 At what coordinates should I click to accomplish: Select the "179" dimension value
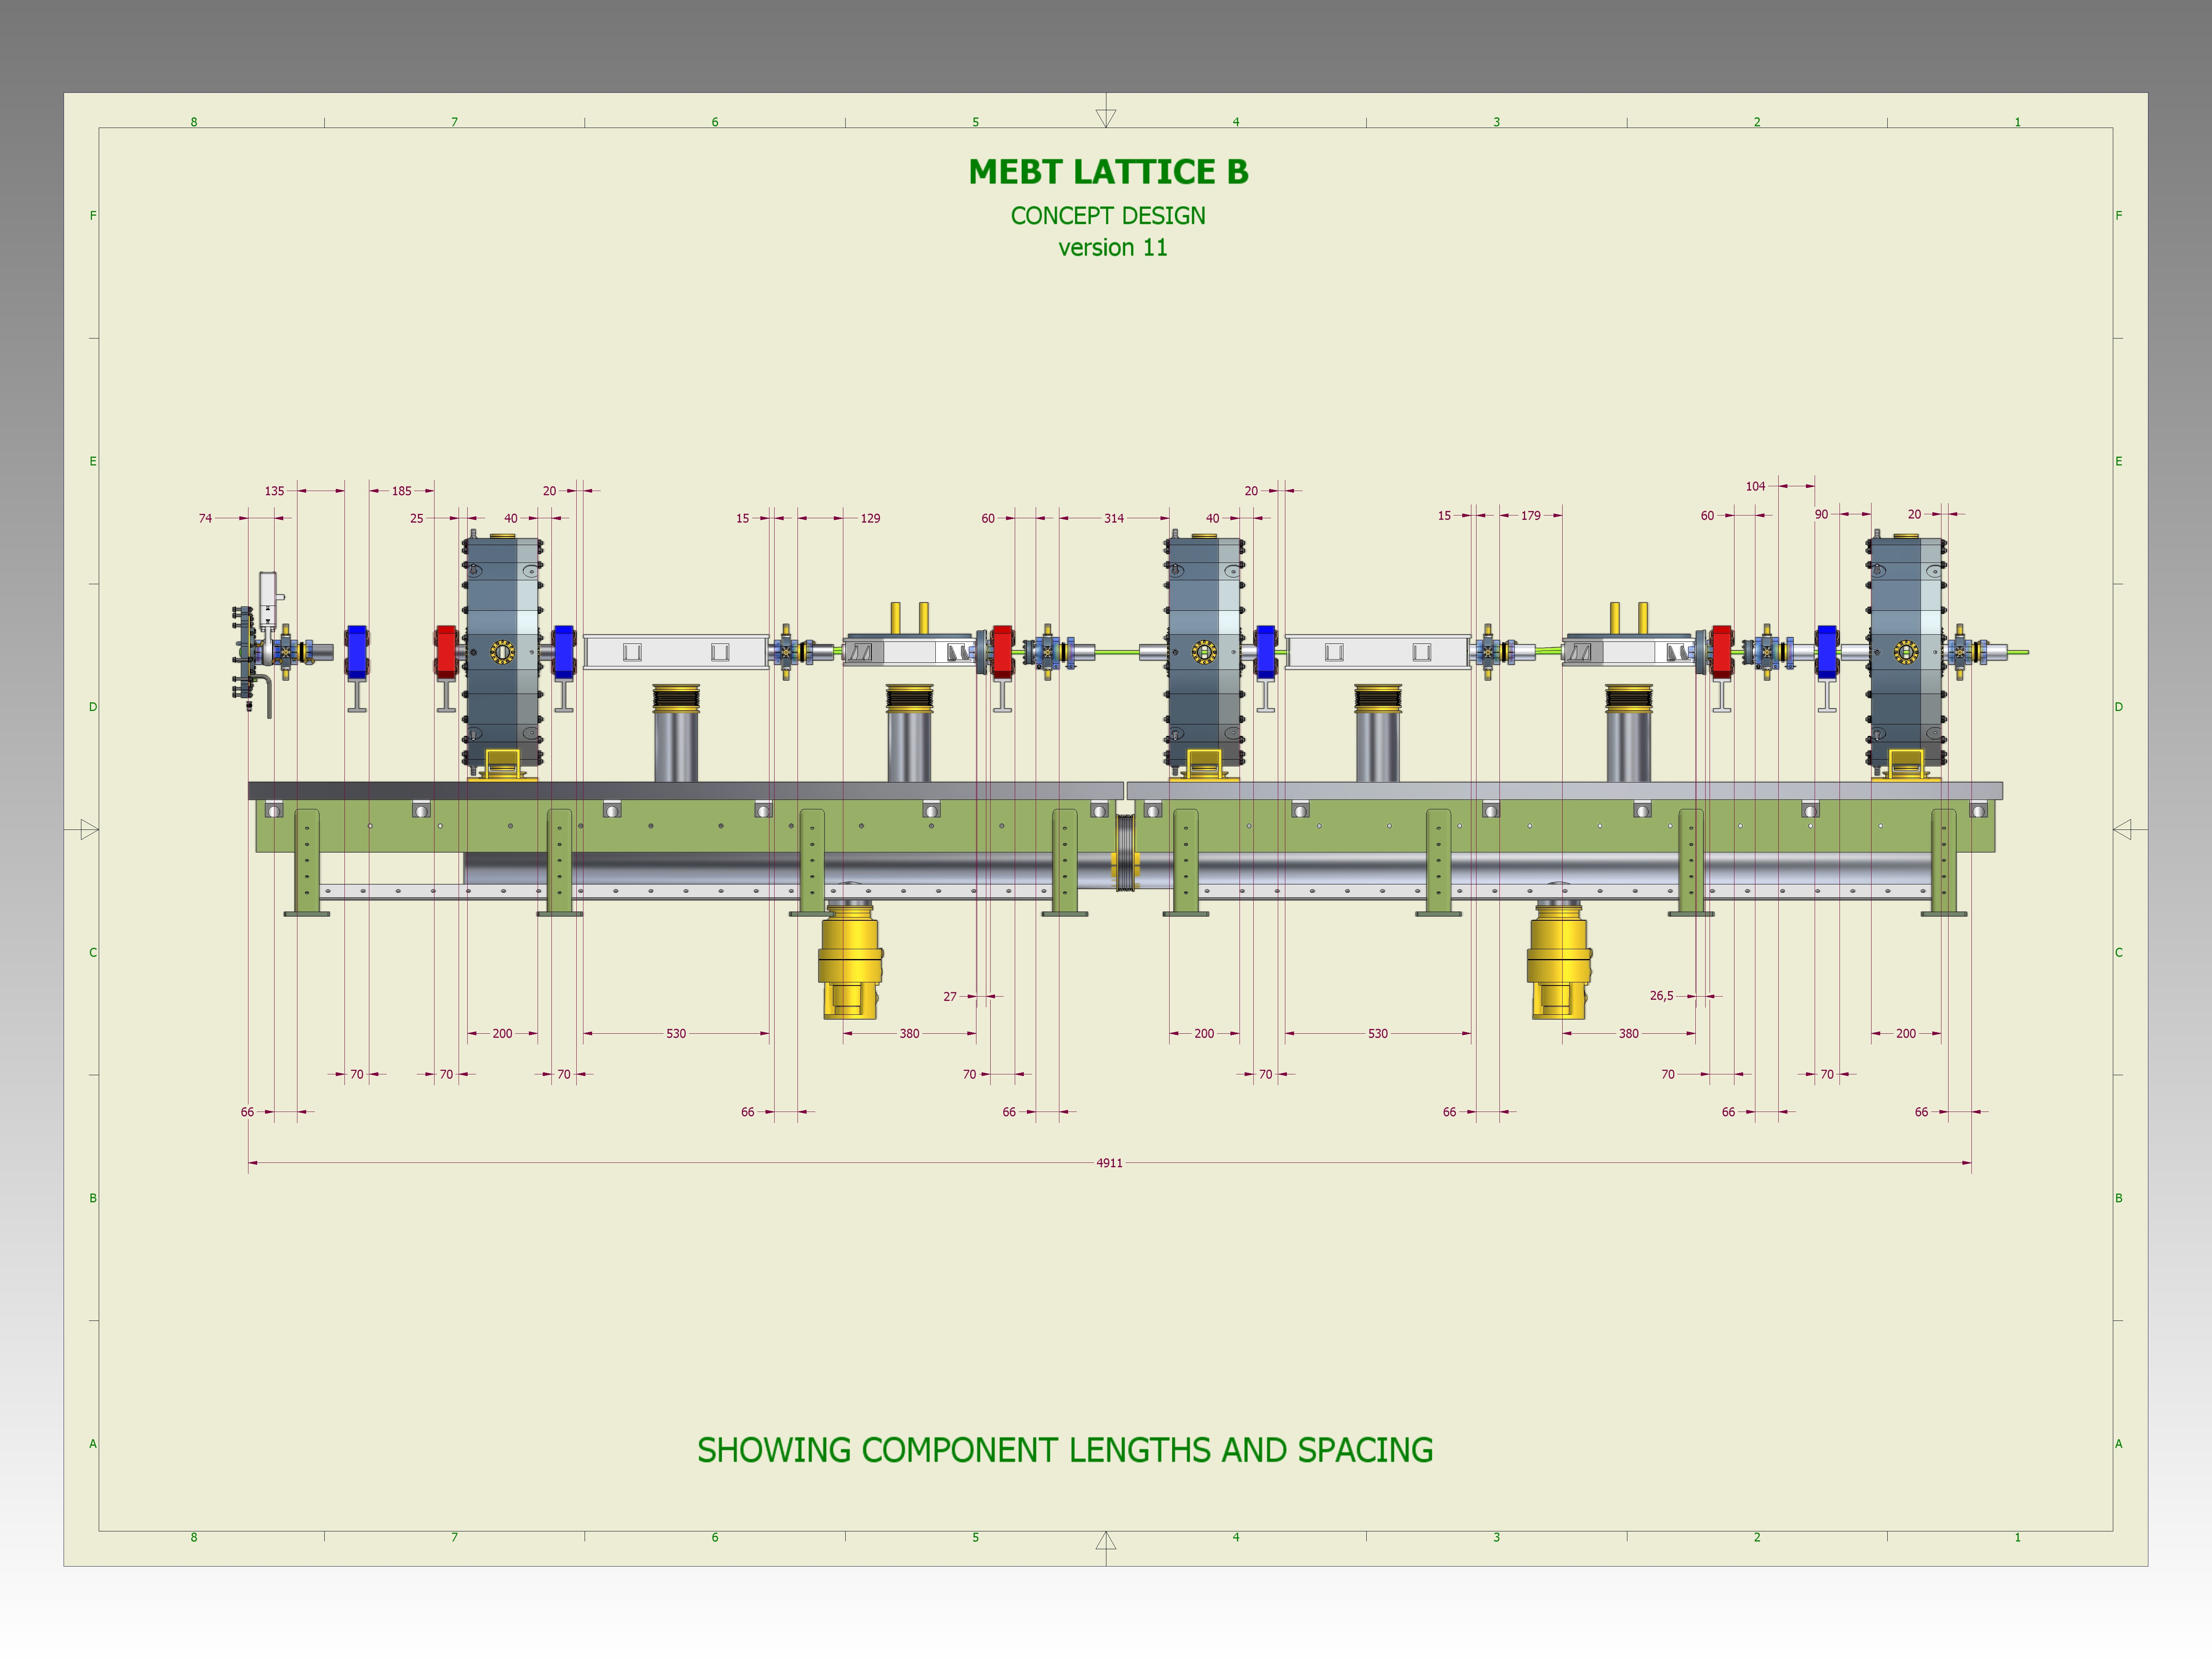[x=1531, y=515]
